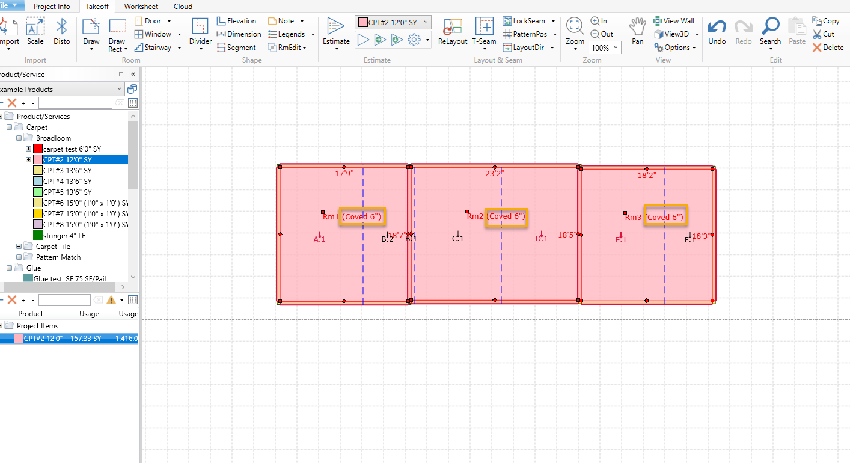Open the 100% zoom level dropdown
Image resolution: width=850 pixels, height=463 pixels.
click(616, 48)
